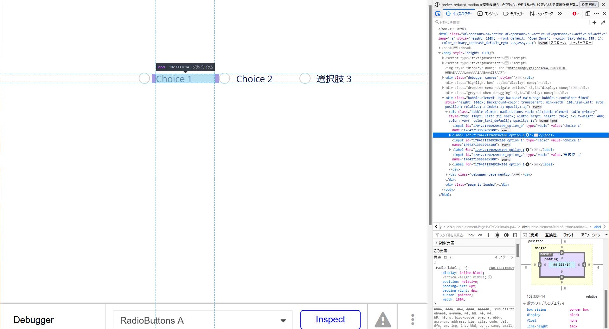The width and height of the screenshot is (609, 329).
Task: Open the vertical three-dot menu in debugger bar
Action: point(413,320)
